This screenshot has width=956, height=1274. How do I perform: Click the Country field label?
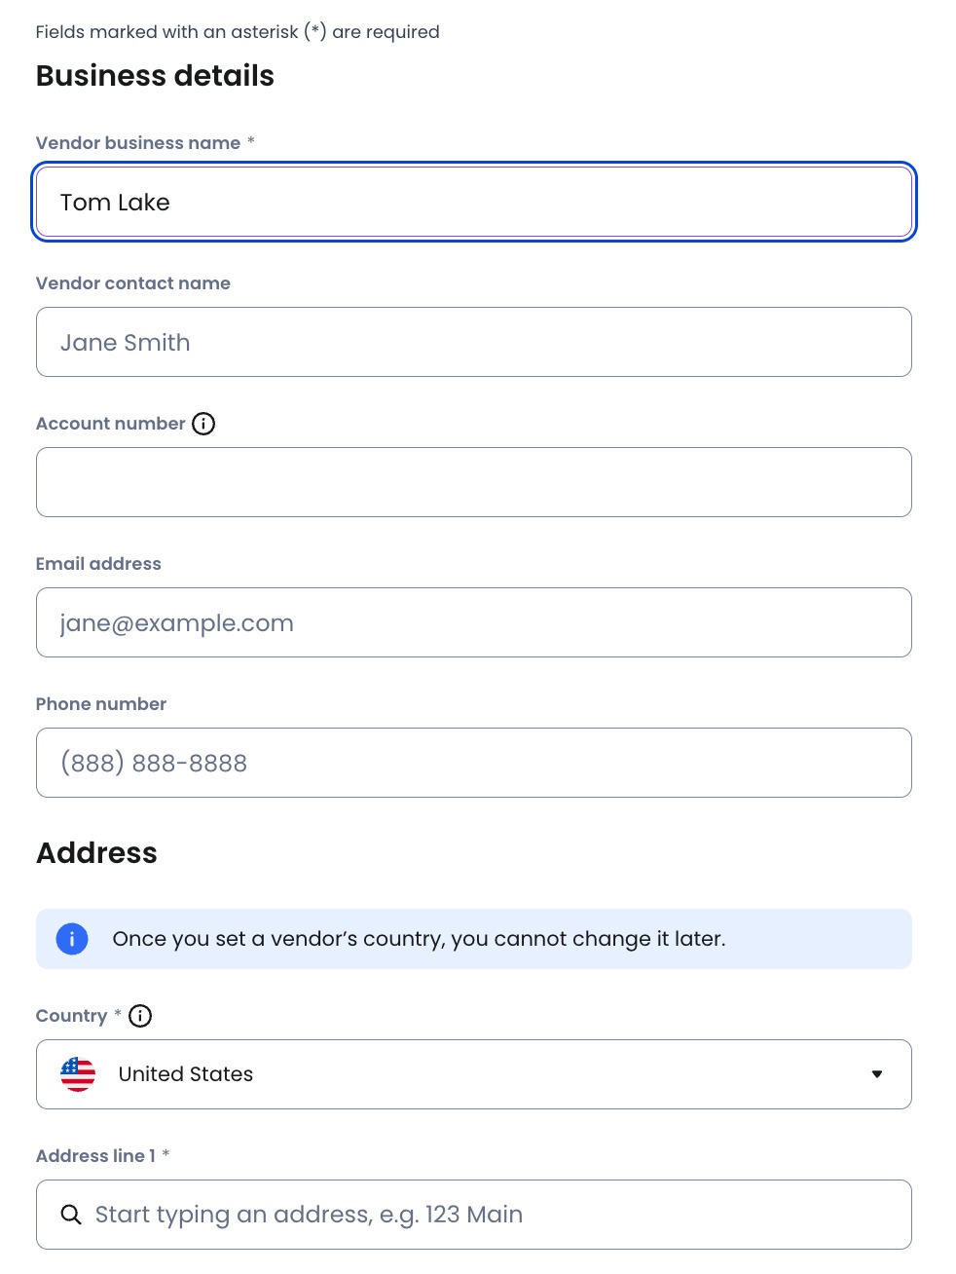click(71, 1016)
